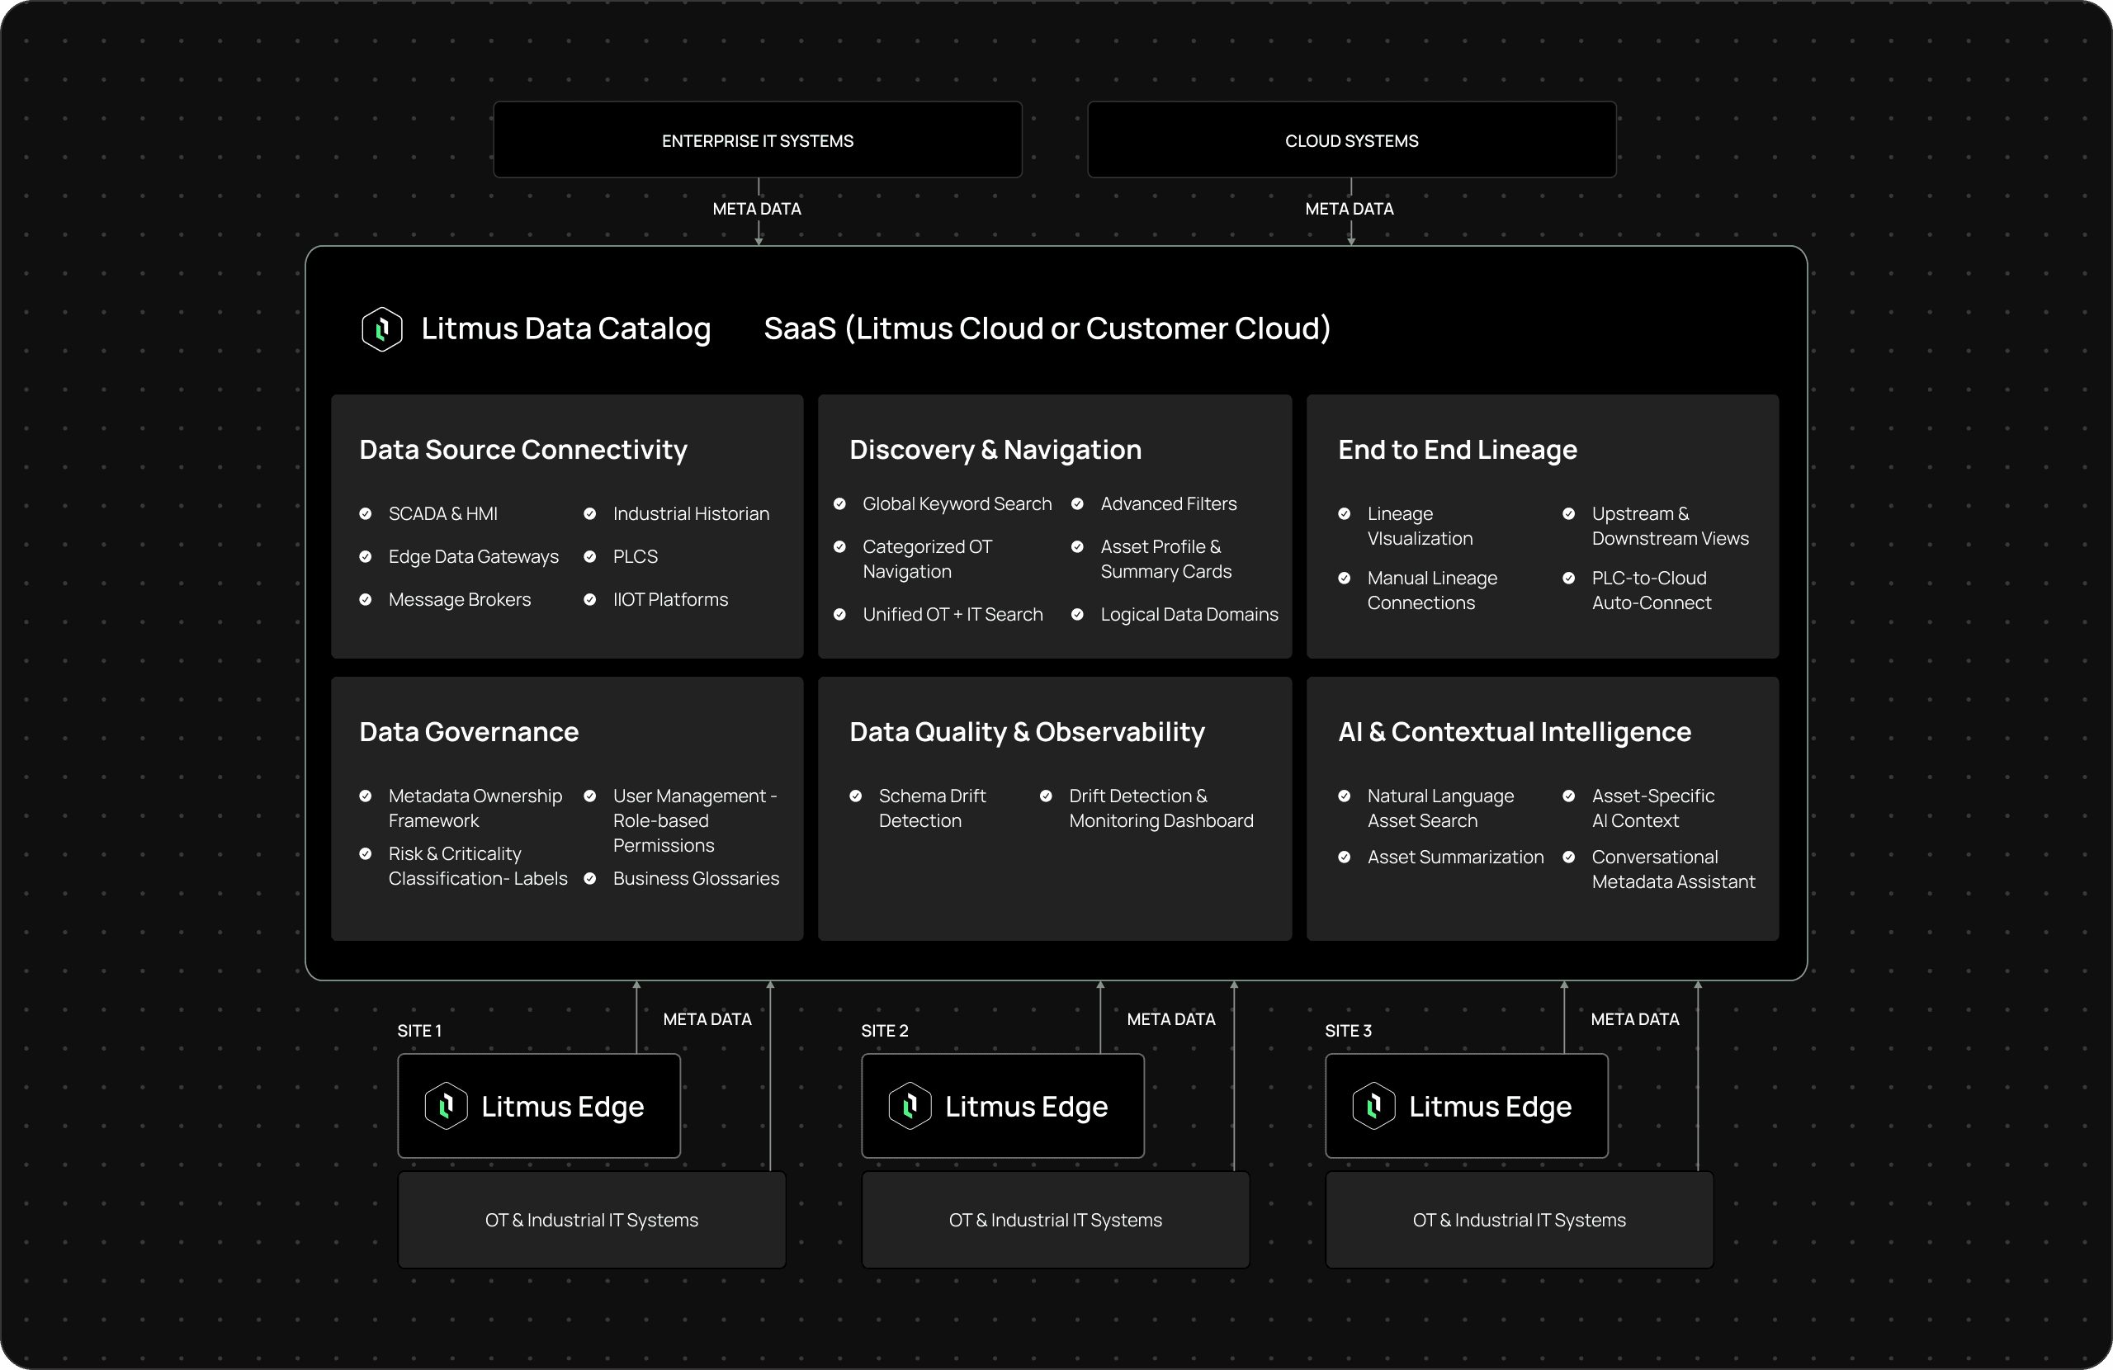The height and width of the screenshot is (1370, 2113).
Task: Click the META DATA connector label near Cloud Systems
Action: [1350, 209]
